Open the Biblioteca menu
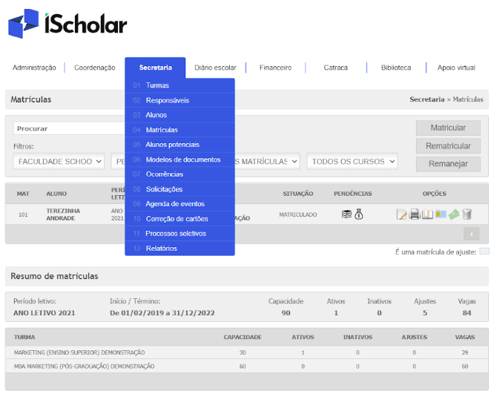 coord(396,68)
